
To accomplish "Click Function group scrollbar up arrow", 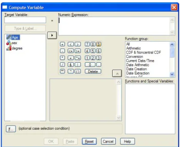I will (x=172, y=45).
